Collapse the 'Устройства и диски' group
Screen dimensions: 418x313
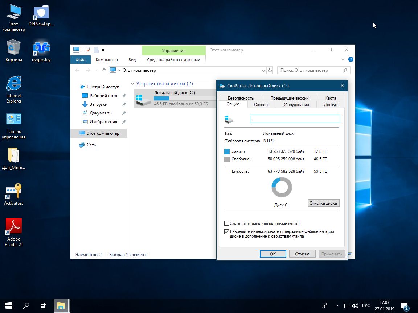(x=132, y=84)
